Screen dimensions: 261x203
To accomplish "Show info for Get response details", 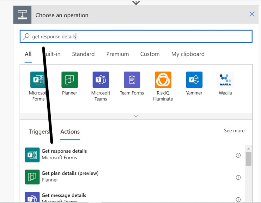I will [x=238, y=155].
